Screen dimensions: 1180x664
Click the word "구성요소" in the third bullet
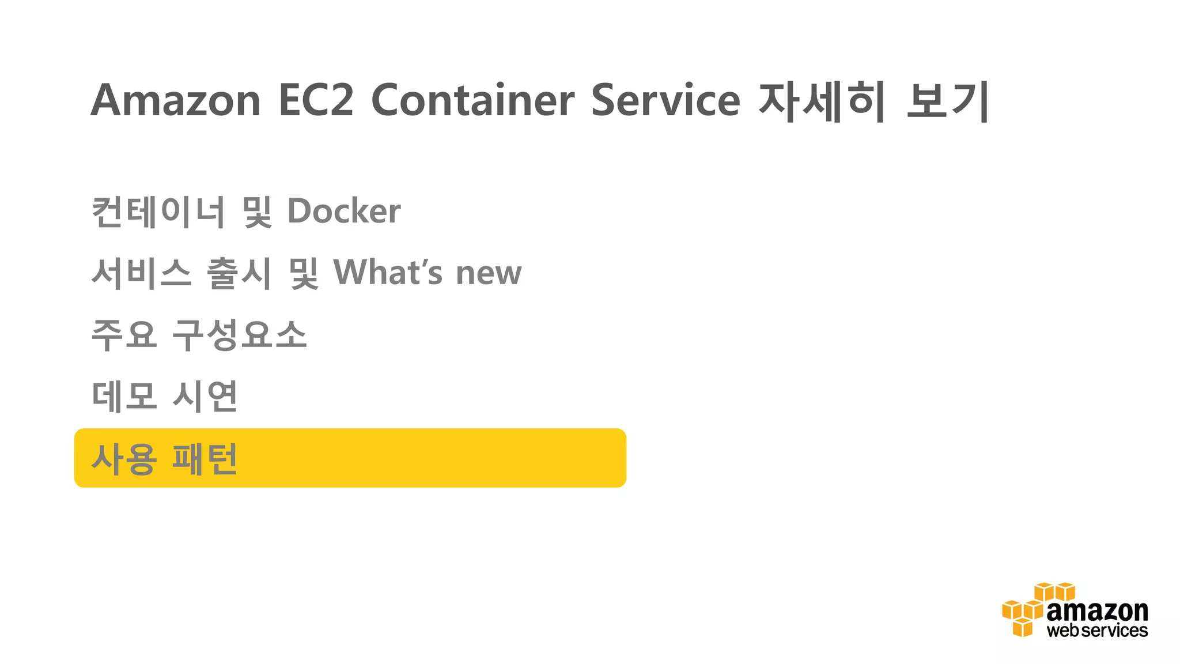[240, 334]
